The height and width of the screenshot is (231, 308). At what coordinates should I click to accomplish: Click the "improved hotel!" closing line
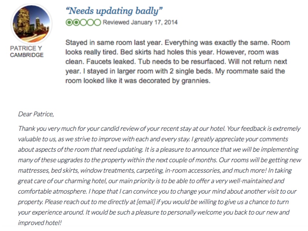(40, 223)
